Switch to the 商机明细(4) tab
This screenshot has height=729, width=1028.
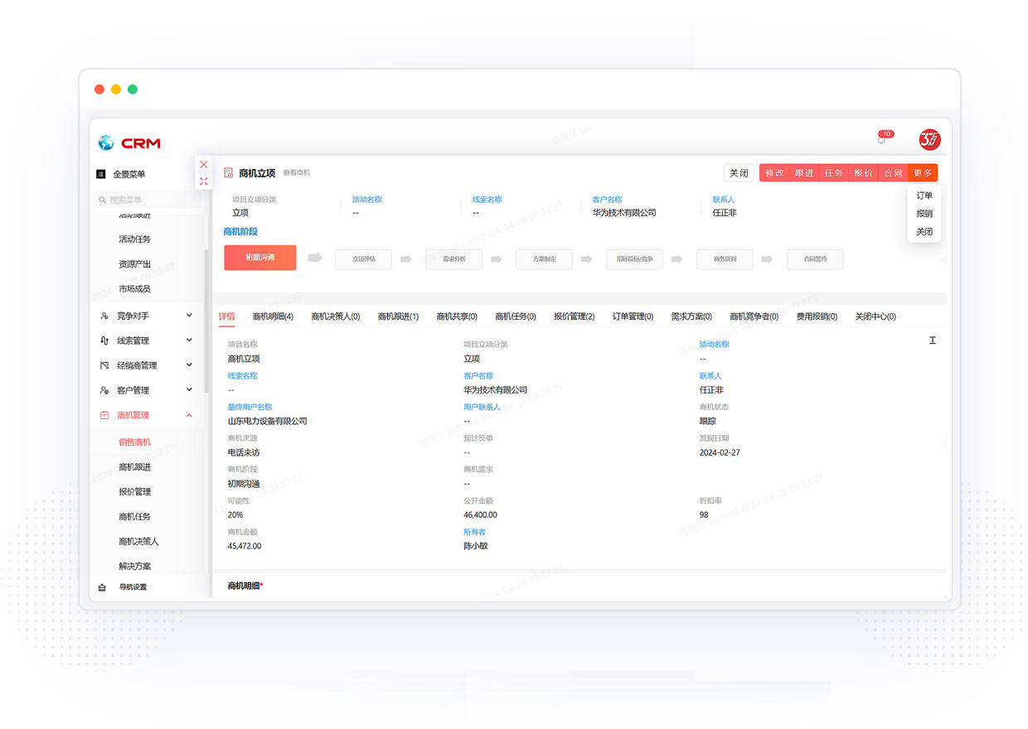coord(273,316)
